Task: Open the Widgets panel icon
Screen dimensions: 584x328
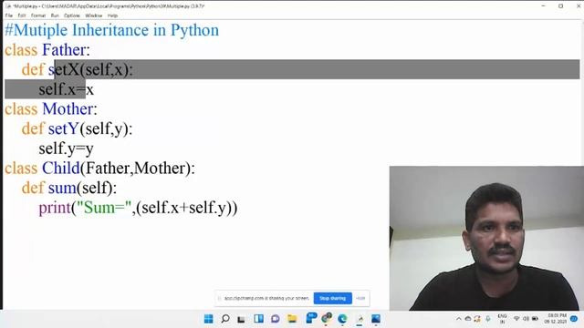Action: coord(258,319)
